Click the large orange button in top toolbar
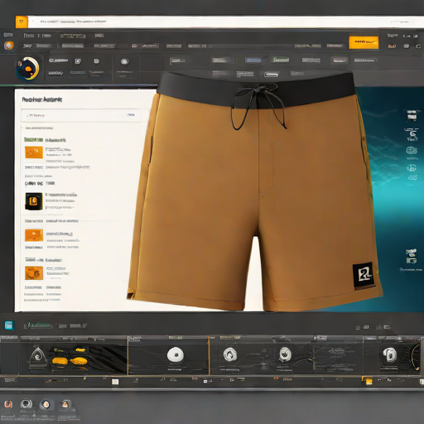This screenshot has width=424, height=424. (364, 42)
